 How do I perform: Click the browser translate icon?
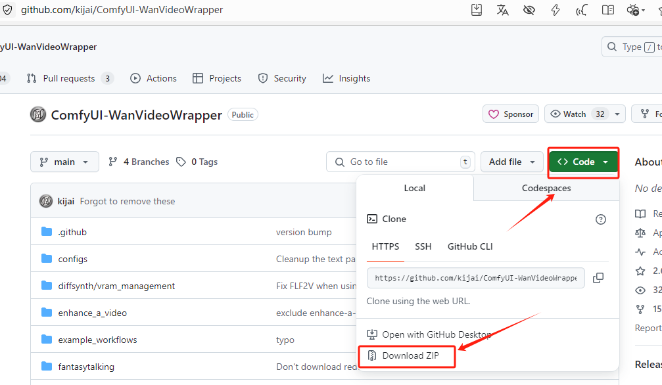[x=503, y=10]
